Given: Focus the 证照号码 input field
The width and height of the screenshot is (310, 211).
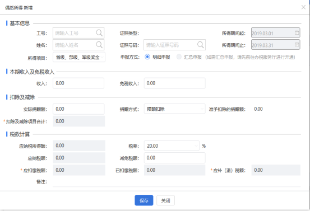Looking at the screenshot, I should pyautogui.click(x=174, y=45).
